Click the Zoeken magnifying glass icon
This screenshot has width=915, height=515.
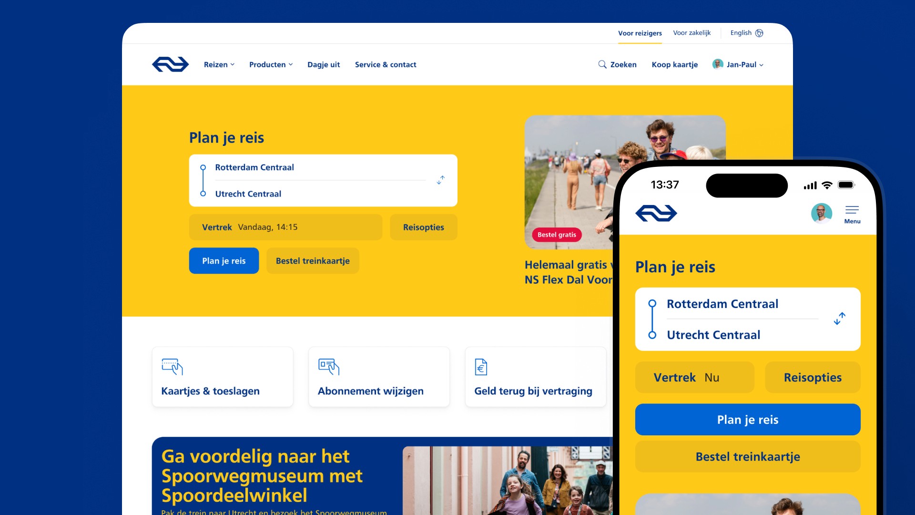(602, 64)
